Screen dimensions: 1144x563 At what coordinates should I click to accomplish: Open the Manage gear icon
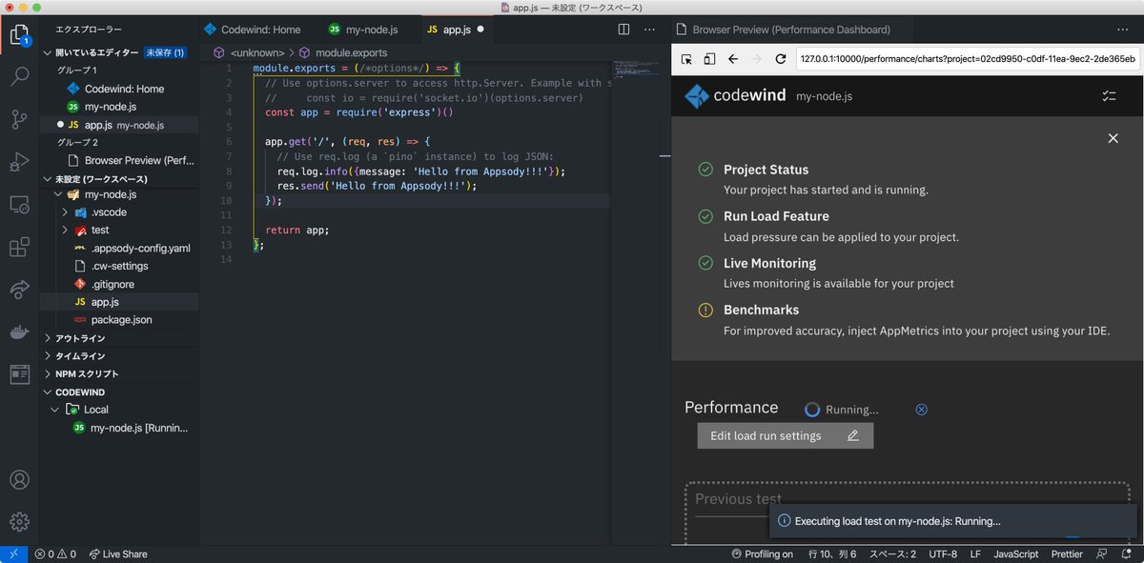tap(19, 521)
